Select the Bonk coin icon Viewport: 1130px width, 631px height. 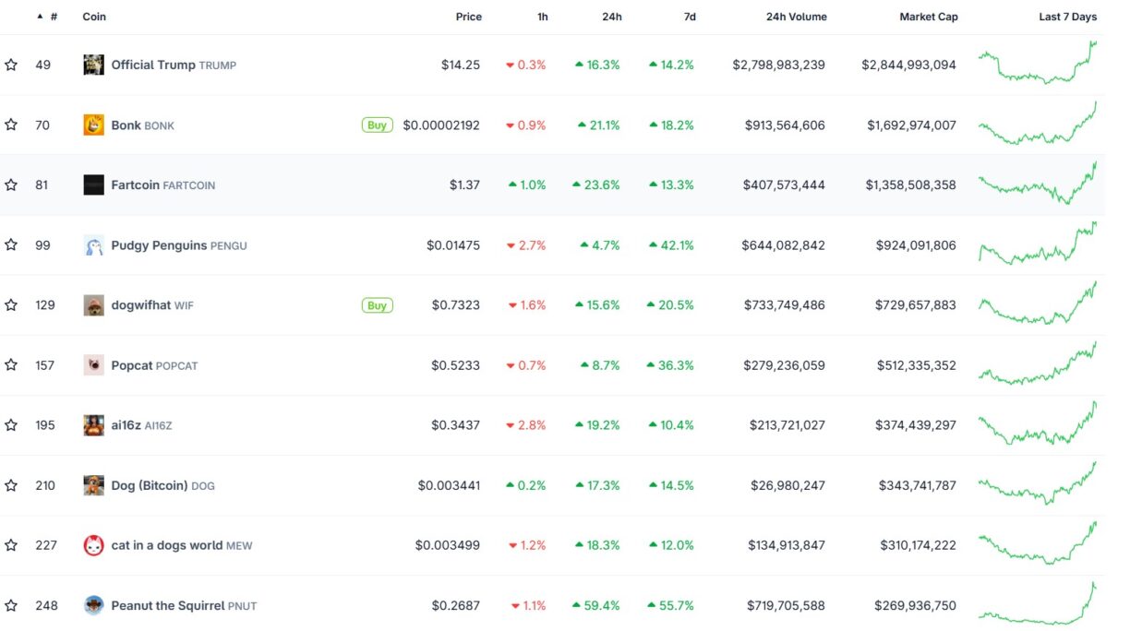[92, 125]
